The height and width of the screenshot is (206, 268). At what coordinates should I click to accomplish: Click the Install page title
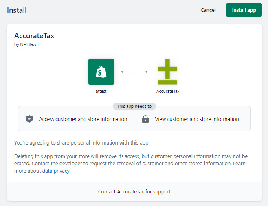coord(17,10)
